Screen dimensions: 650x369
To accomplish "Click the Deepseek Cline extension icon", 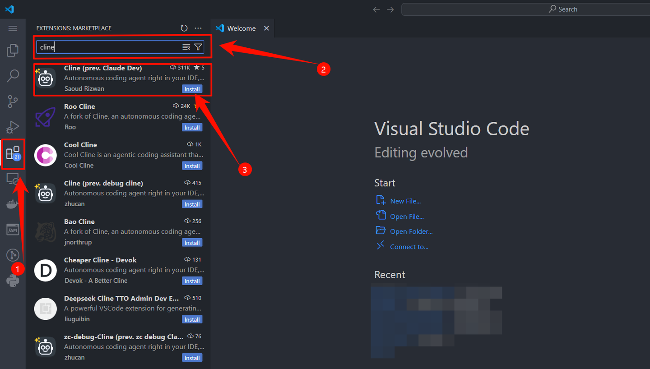I will pos(46,309).
